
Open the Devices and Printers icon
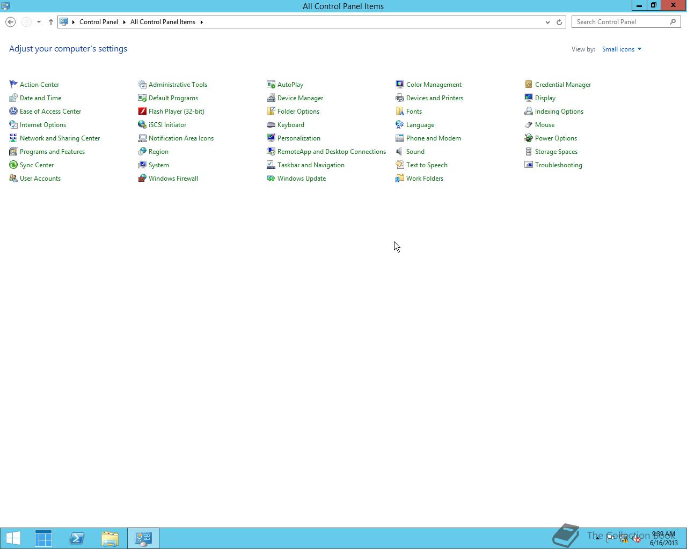pyautogui.click(x=400, y=98)
